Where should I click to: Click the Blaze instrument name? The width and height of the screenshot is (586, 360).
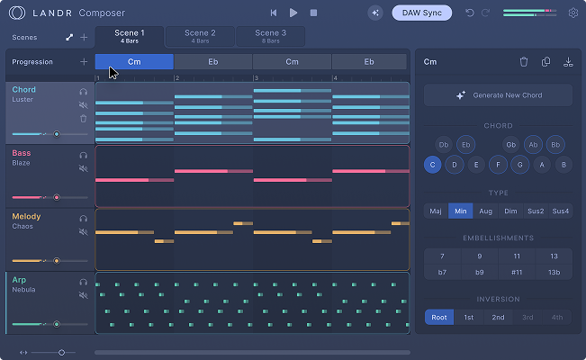click(21, 163)
